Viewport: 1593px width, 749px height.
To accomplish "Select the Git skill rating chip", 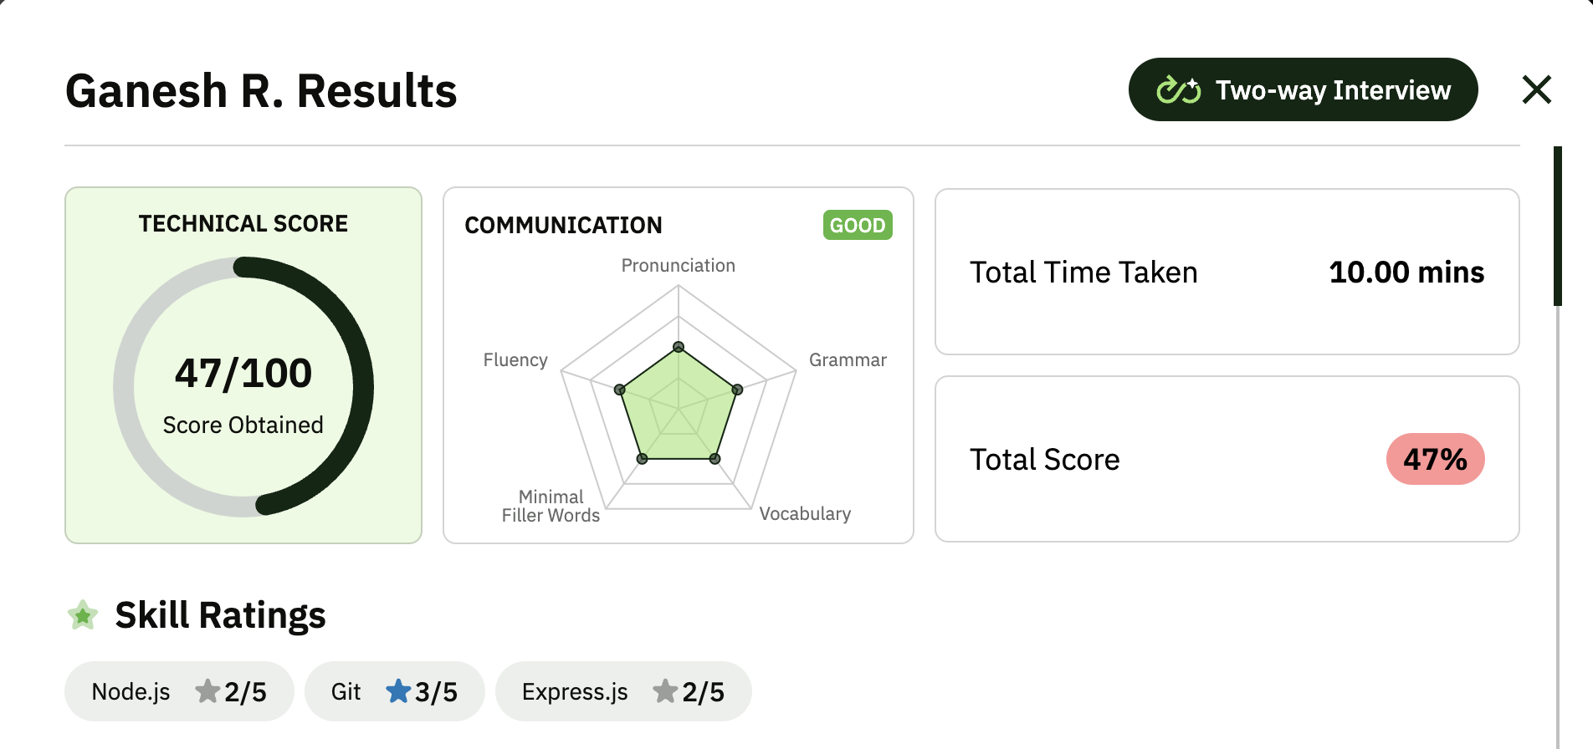I will (395, 691).
